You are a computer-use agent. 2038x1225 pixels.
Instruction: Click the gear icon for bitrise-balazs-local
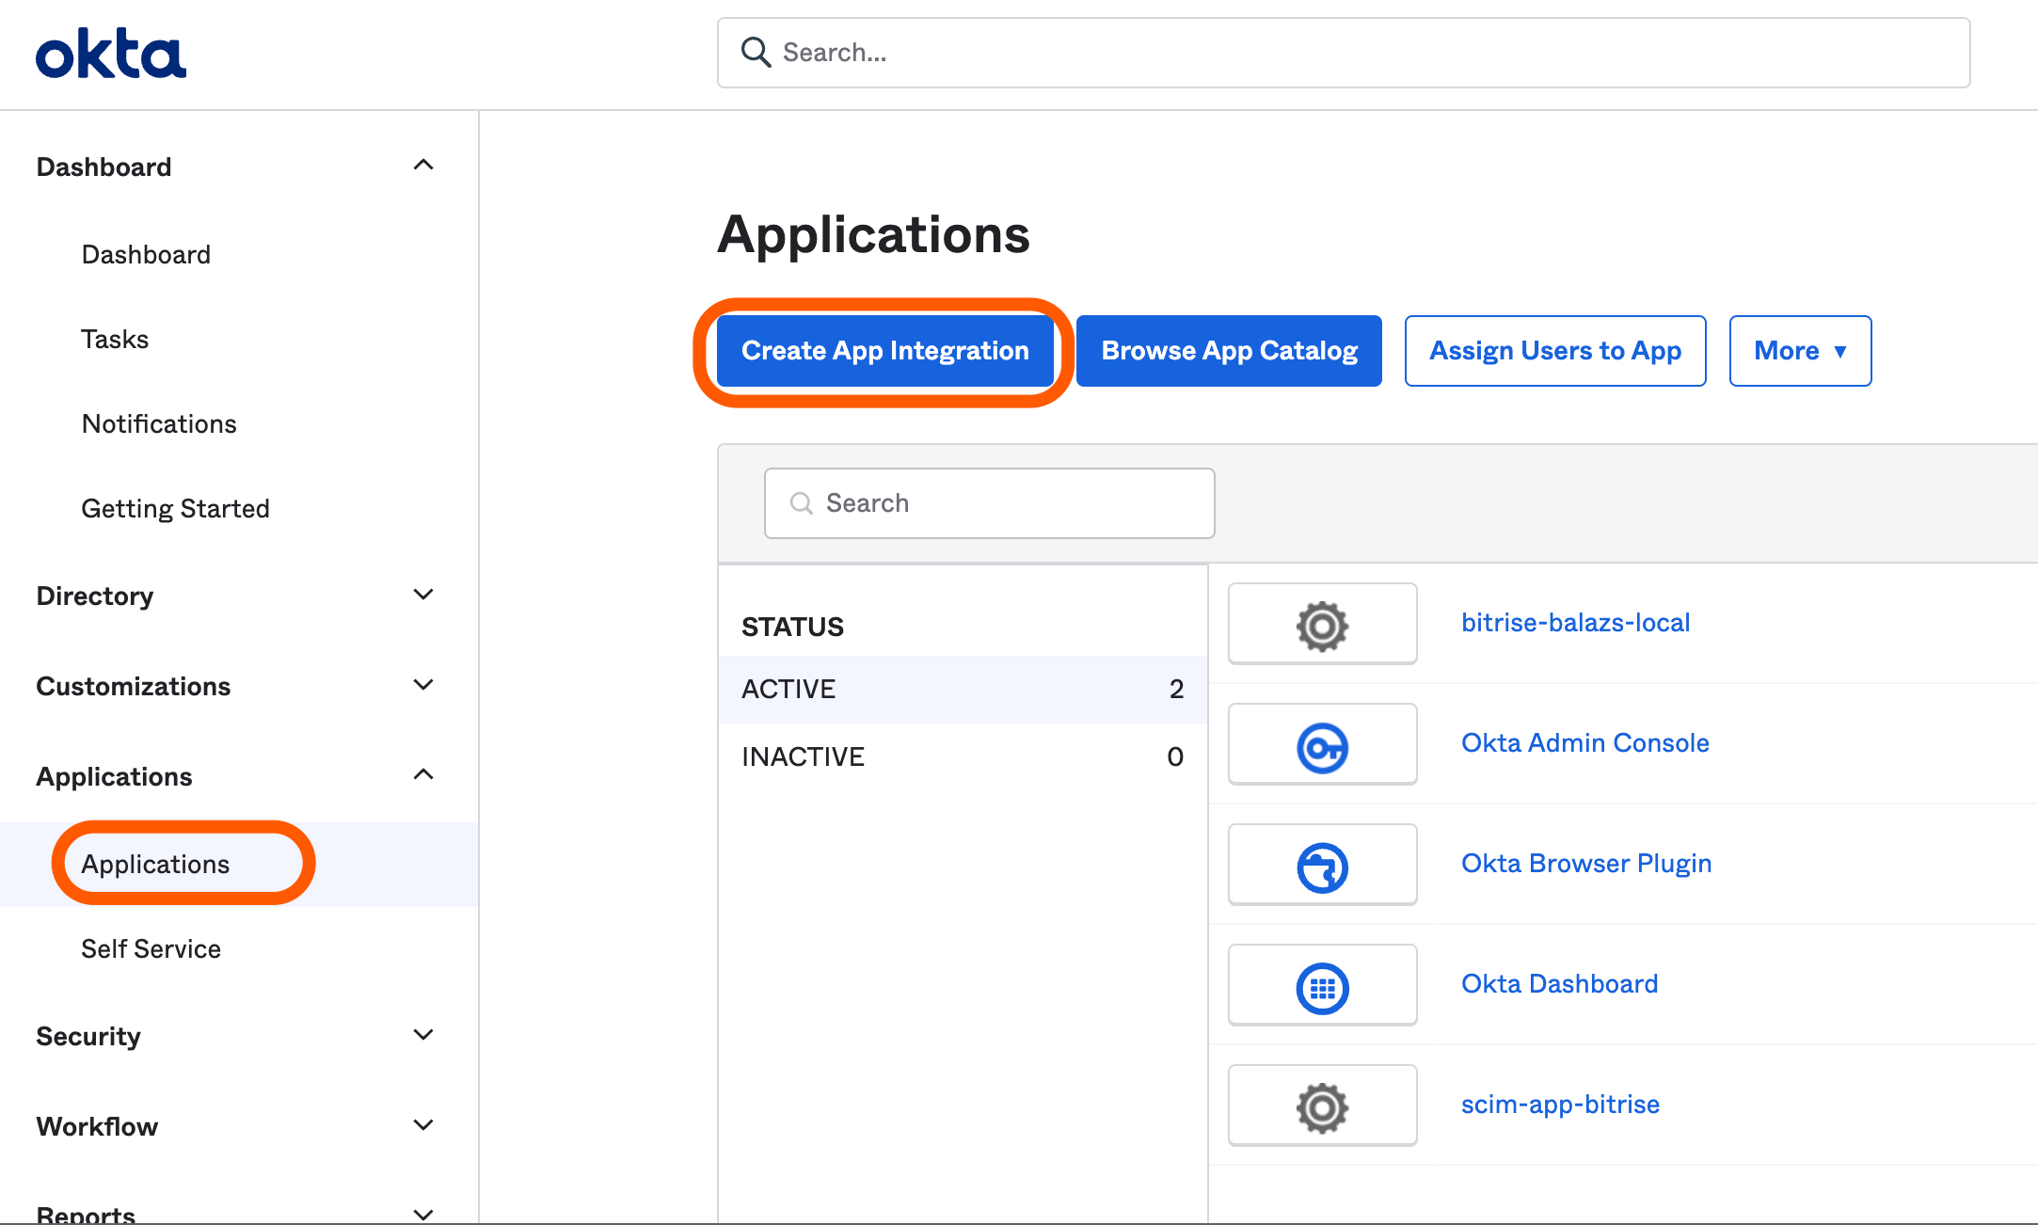pyautogui.click(x=1321, y=624)
